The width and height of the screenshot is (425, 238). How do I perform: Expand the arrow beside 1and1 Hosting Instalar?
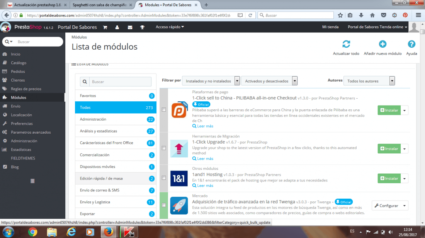[x=405, y=178]
